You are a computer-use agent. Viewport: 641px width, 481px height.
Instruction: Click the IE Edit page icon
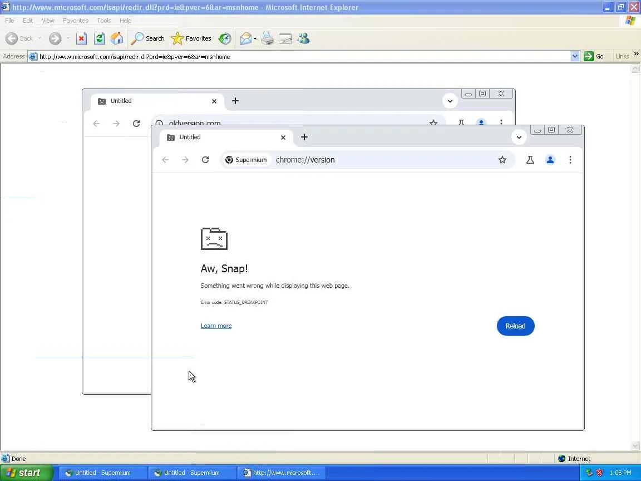[285, 38]
